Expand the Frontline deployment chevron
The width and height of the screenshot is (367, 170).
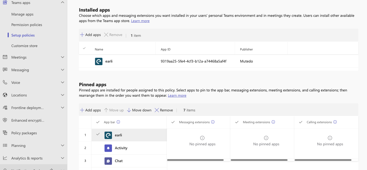coord(63,108)
